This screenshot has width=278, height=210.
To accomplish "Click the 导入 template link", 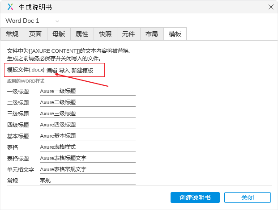I will tap(64, 71).
